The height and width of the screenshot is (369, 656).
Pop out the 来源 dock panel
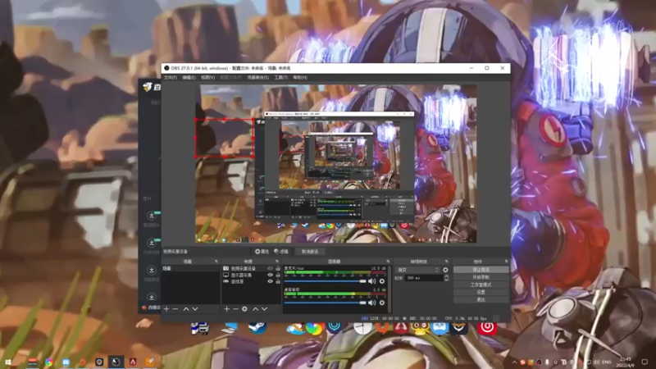click(277, 262)
